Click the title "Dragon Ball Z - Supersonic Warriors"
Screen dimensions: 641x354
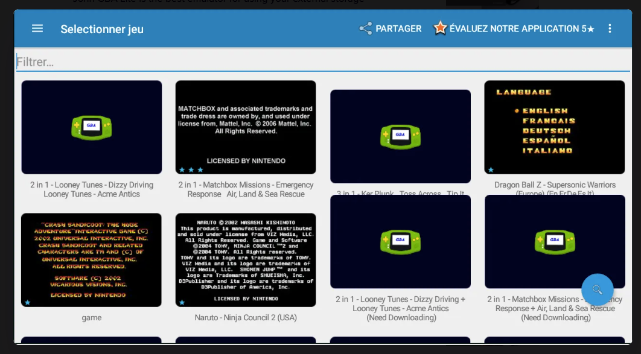pyautogui.click(x=555, y=185)
